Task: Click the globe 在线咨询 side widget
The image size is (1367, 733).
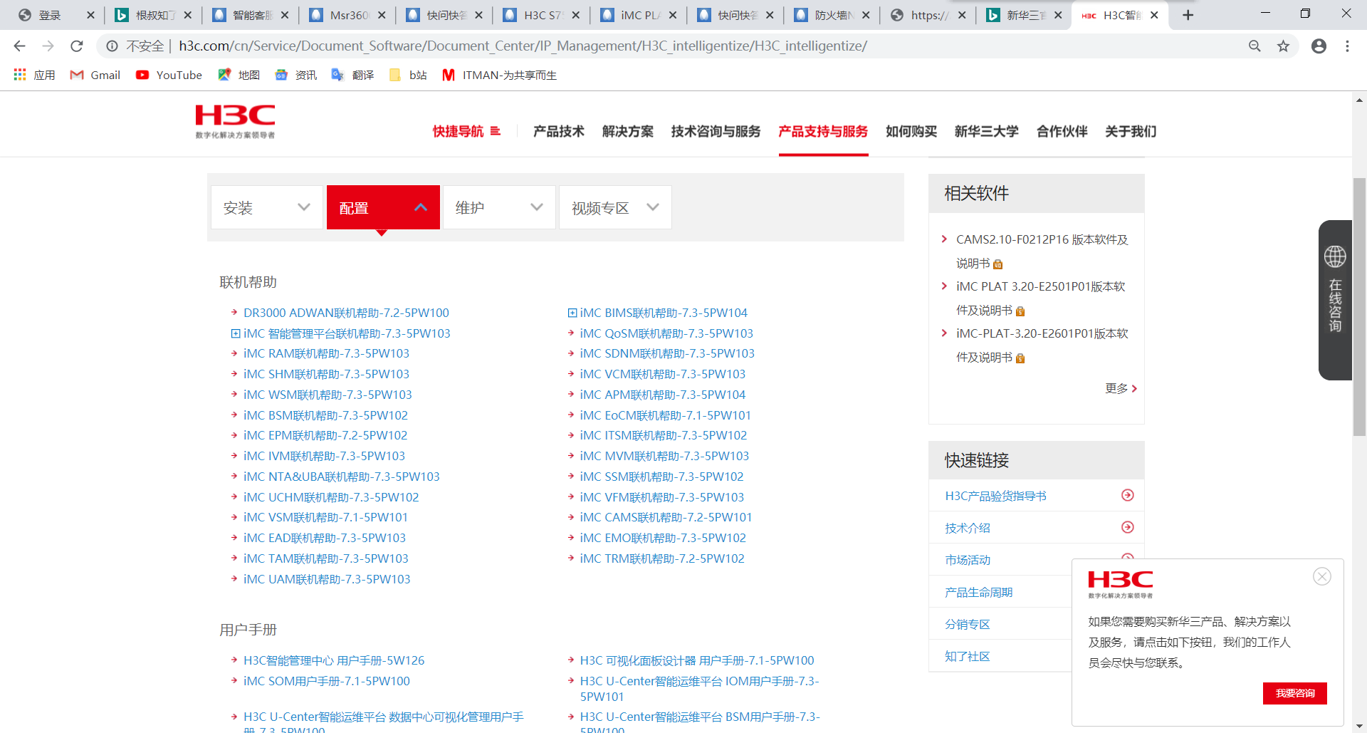Action: [x=1335, y=299]
